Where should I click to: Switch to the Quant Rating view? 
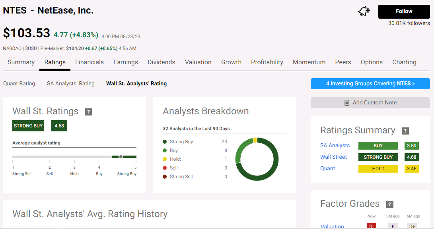(x=19, y=83)
